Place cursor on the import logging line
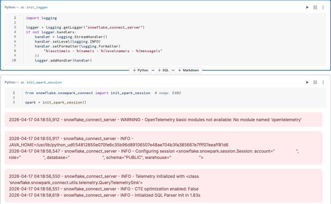 [x=42, y=18]
